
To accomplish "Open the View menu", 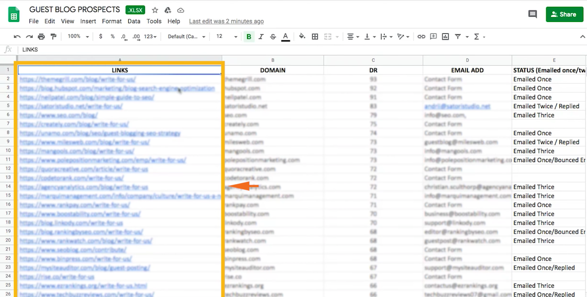I will [x=68, y=21].
